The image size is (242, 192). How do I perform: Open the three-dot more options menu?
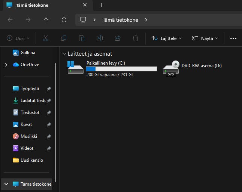pyautogui.click(x=233, y=38)
